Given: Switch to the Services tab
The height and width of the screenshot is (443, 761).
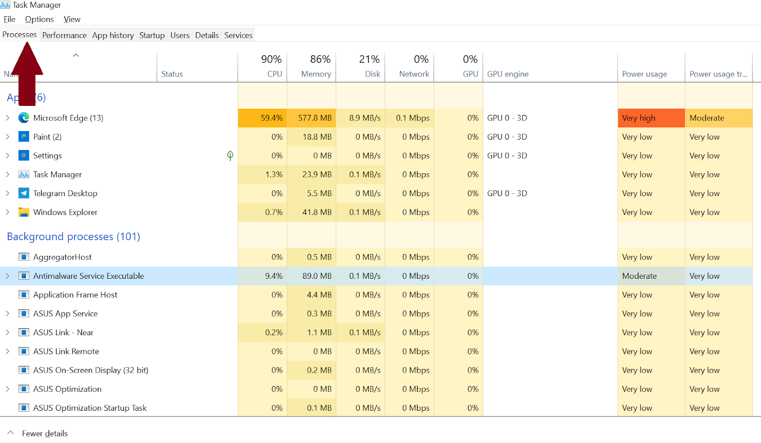Looking at the screenshot, I should point(238,35).
